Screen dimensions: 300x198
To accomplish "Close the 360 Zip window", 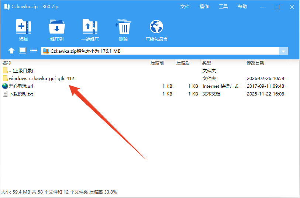I will point(292,7).
